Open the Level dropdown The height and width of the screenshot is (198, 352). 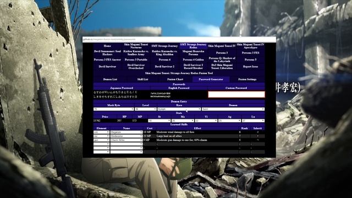(x=145, y=109)
